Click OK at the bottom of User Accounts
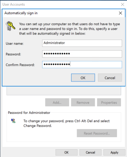Screen dimensions: 127x157 coord(67,152)
